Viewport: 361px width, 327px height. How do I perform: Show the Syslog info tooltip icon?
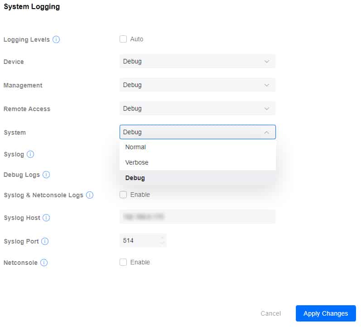30,154
